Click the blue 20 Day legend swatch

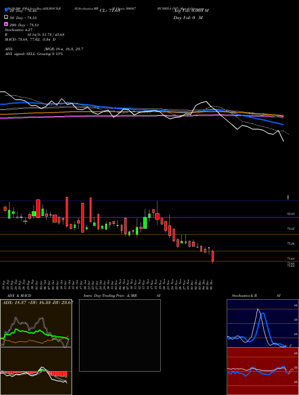click(x=6, y=10)
